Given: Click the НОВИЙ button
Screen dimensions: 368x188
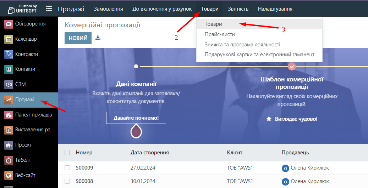Looking at the screenshot, I should [78, 38].
